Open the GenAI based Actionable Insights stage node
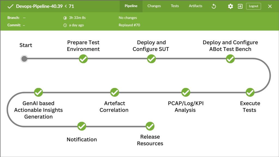This screenshot has height=157, width=279. (x=38, y=92)
